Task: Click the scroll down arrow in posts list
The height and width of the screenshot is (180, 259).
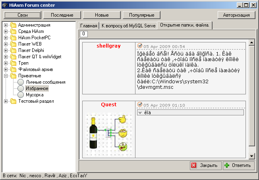Action: click(251, 156)
